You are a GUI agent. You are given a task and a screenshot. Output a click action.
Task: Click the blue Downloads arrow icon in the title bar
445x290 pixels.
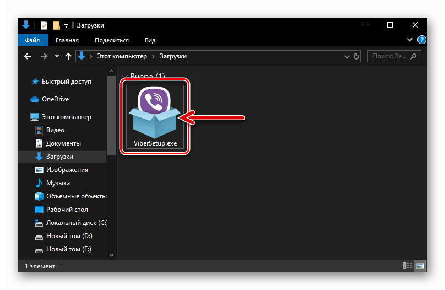(26, 25)
